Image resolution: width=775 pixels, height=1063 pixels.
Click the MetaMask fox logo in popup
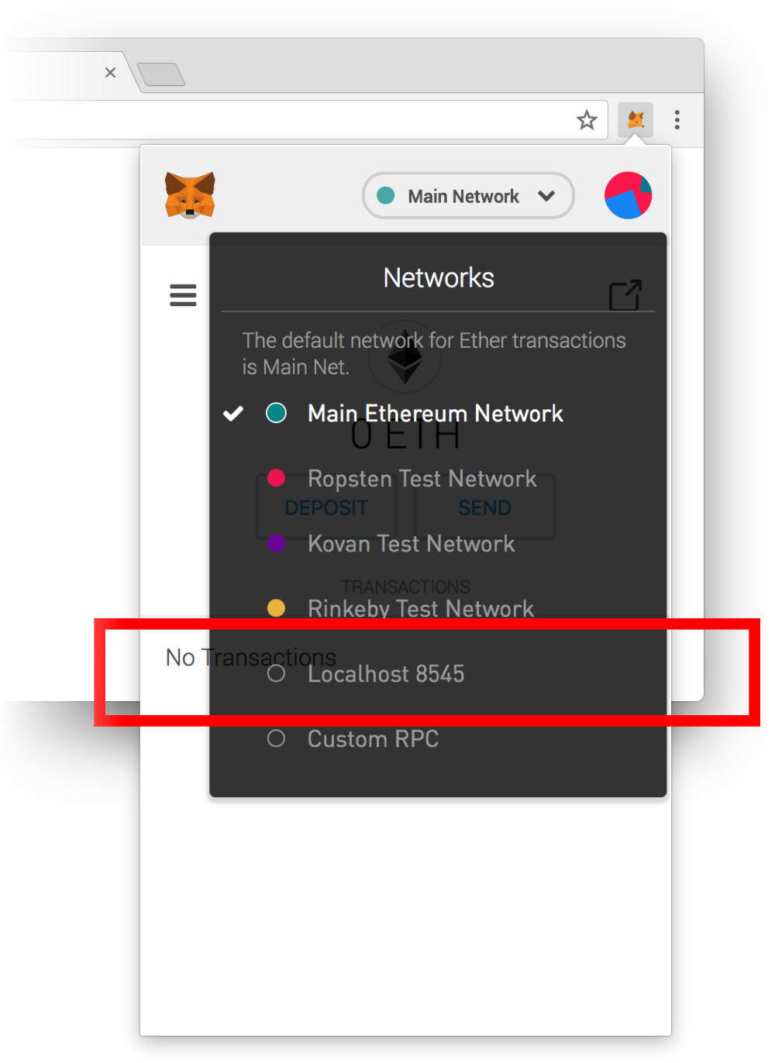coord(190,195)
